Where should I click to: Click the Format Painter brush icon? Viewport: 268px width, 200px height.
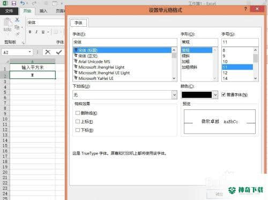pyautogui.click(x=18, y=34)
